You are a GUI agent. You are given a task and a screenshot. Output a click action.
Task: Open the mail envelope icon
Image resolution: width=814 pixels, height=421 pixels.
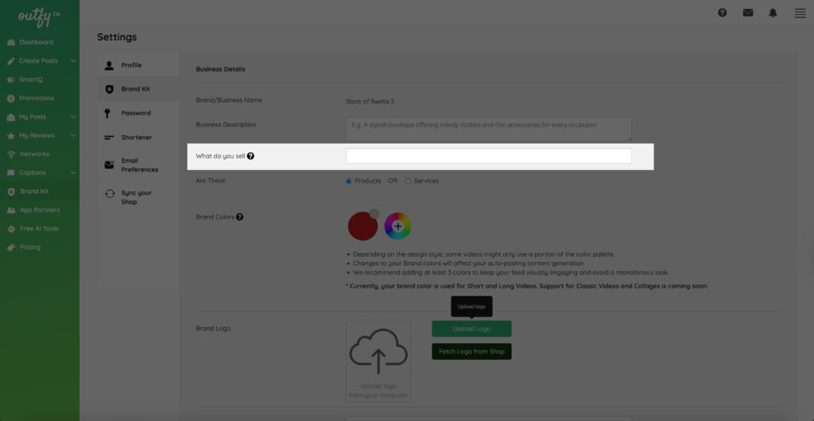tap(747, 13)
